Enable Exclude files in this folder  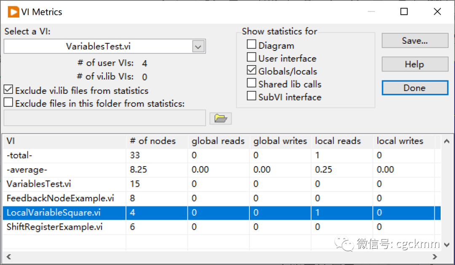tap(8, 103)
